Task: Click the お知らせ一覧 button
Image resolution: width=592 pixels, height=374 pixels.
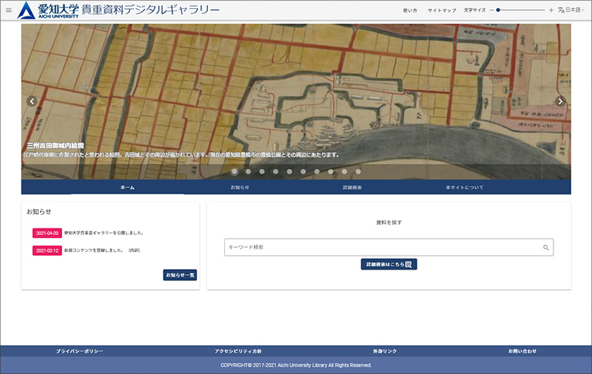Action: pos(180,275)
